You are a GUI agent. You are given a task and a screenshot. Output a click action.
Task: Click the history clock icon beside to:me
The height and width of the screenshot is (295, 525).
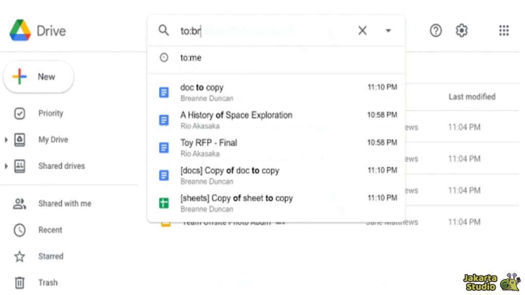tap(164, 57)
